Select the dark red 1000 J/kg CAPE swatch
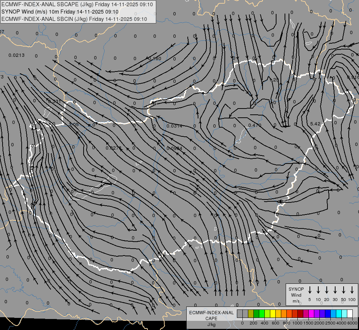 pyautogui.click(x=300, y=313)
